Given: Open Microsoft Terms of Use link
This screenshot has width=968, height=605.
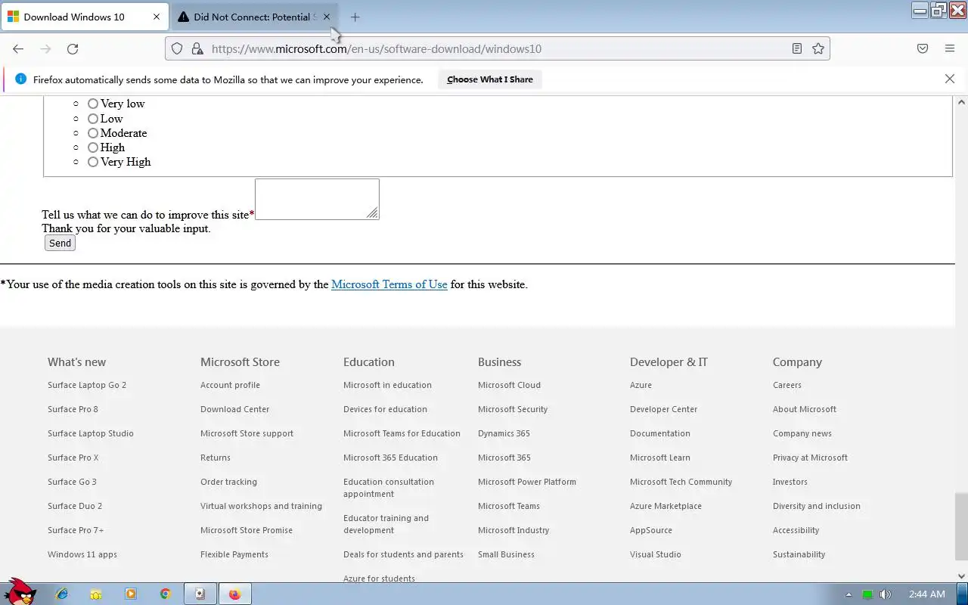Looking at the screenshot, I should (x=389, y=284).
